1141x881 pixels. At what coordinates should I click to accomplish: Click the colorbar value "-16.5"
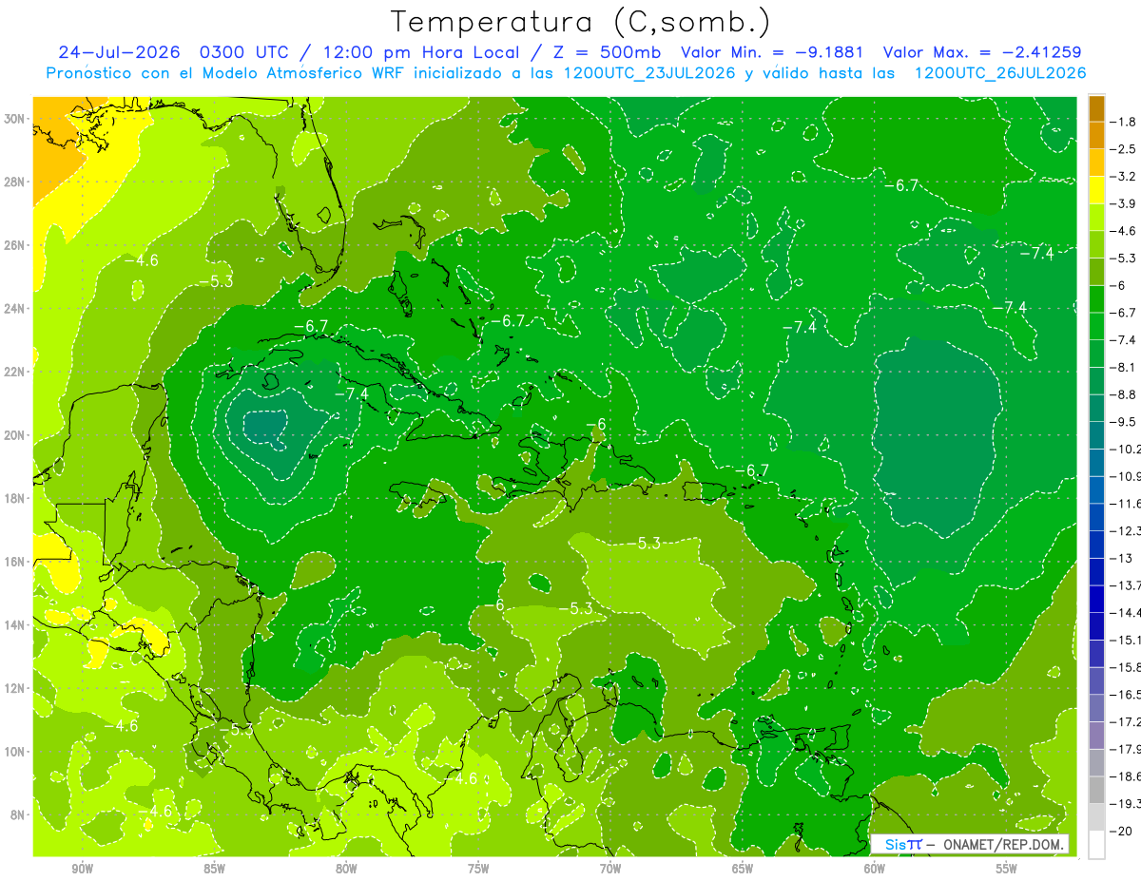click(x=1124, y=694)
